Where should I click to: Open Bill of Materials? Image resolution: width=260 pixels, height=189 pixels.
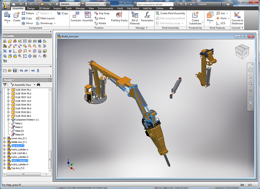pos(135,18)
